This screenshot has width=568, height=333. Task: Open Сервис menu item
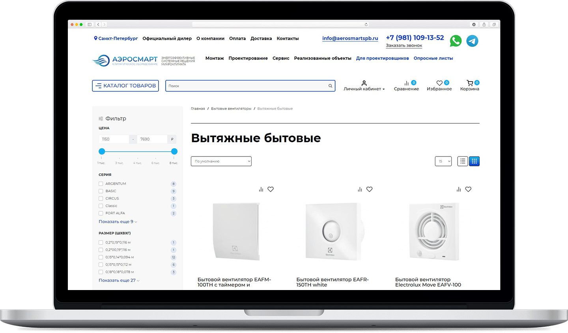click(281, 58)
